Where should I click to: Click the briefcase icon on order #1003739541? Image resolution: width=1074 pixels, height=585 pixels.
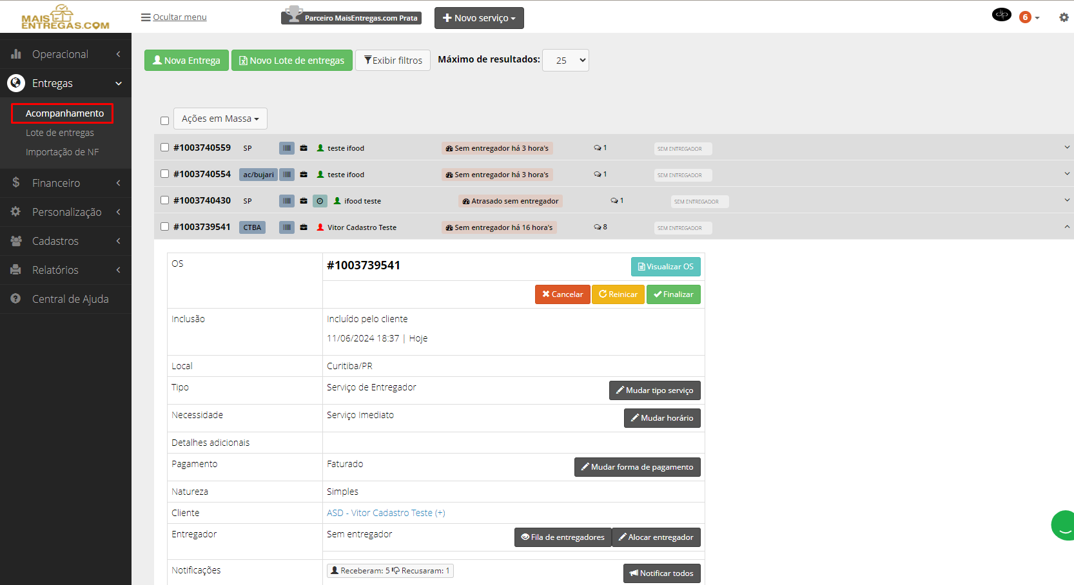pos(304,227)
